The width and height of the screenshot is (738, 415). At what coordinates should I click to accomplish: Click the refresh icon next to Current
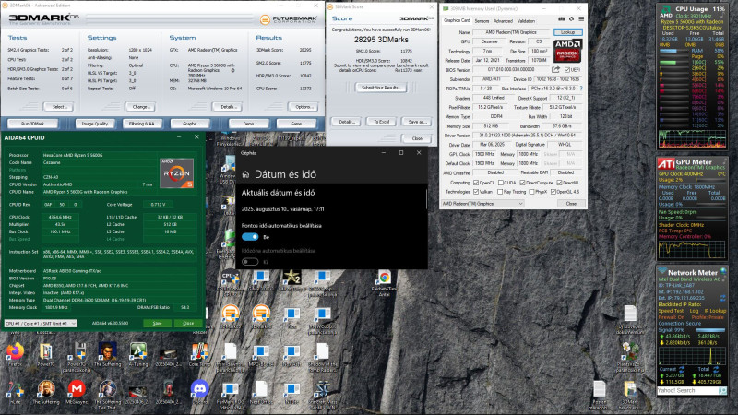click(x=682, y=370)
